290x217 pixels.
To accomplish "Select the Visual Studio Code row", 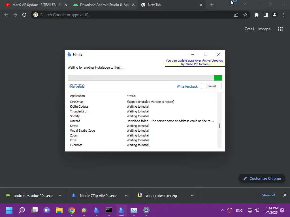I will point(142,131).
